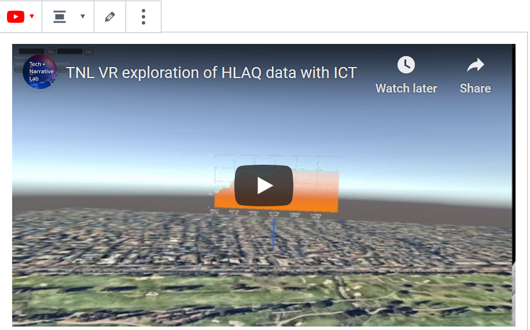Click the Share text label
Image resolution: width=530 pixels, height=330 pixels.
click(x=475, y=88)
